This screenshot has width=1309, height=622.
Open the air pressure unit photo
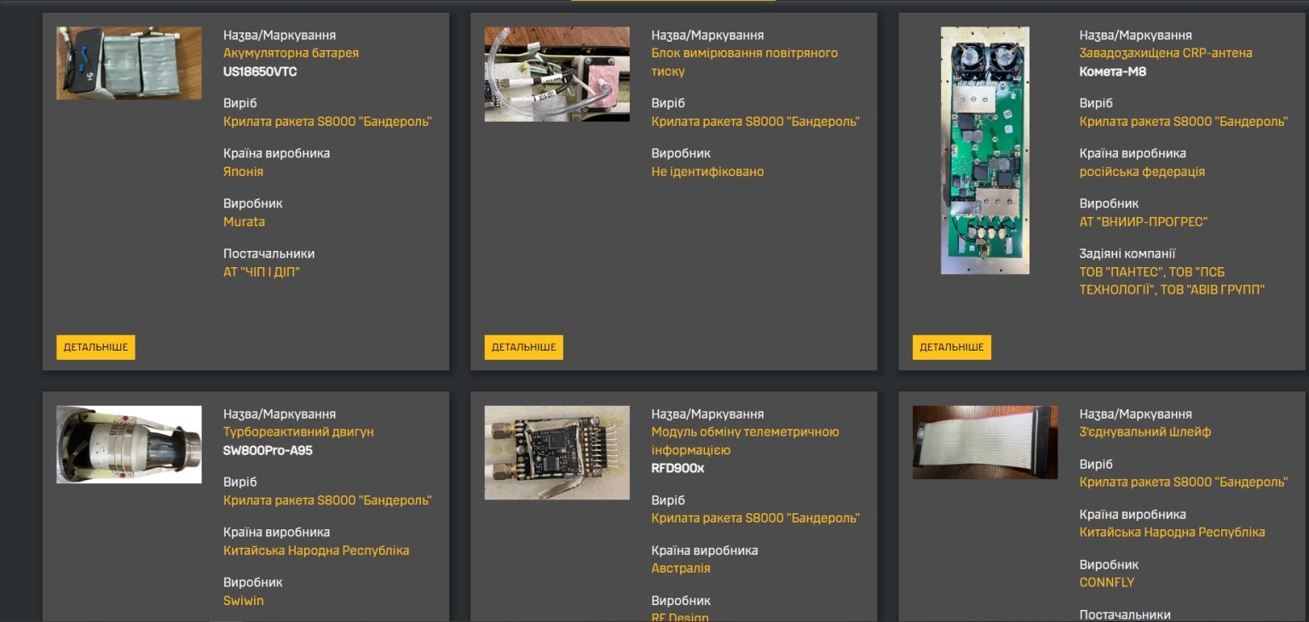[556, 74]
